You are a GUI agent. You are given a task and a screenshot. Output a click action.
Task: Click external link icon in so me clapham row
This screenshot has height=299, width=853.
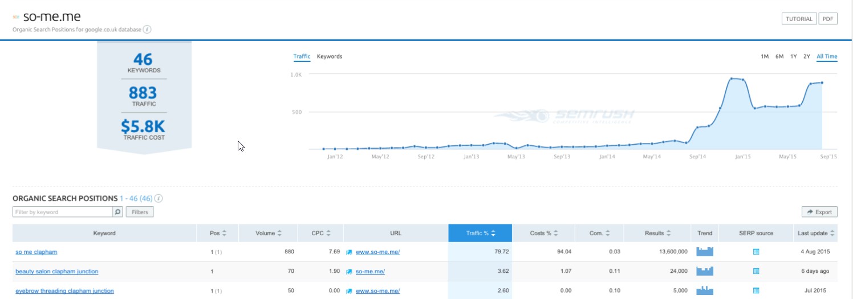click(x=350, y=252)
